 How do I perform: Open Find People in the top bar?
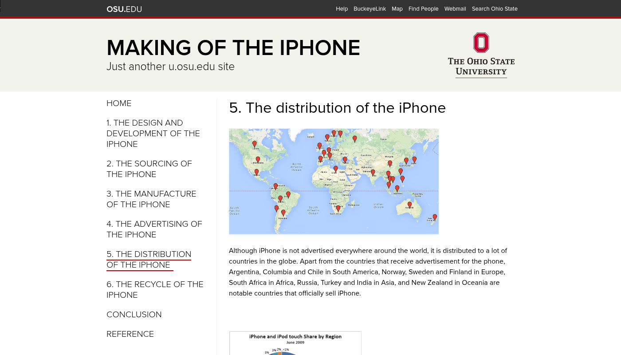click(x=423, y=9)
